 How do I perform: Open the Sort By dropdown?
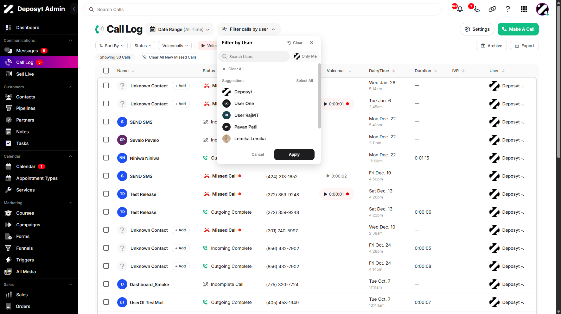click(112, 46)
